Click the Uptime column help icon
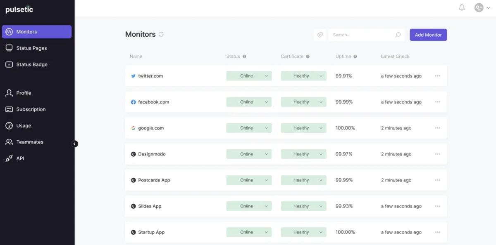This screenshot has width=496, height=245. pyautogui.click(x=355, y=57)
